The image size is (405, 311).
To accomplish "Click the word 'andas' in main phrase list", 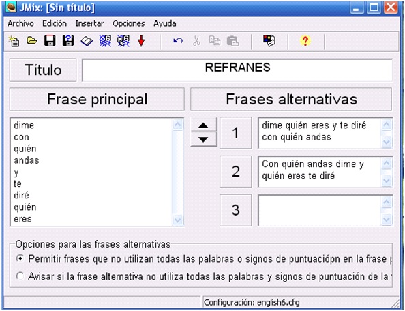I will (27, 160).
